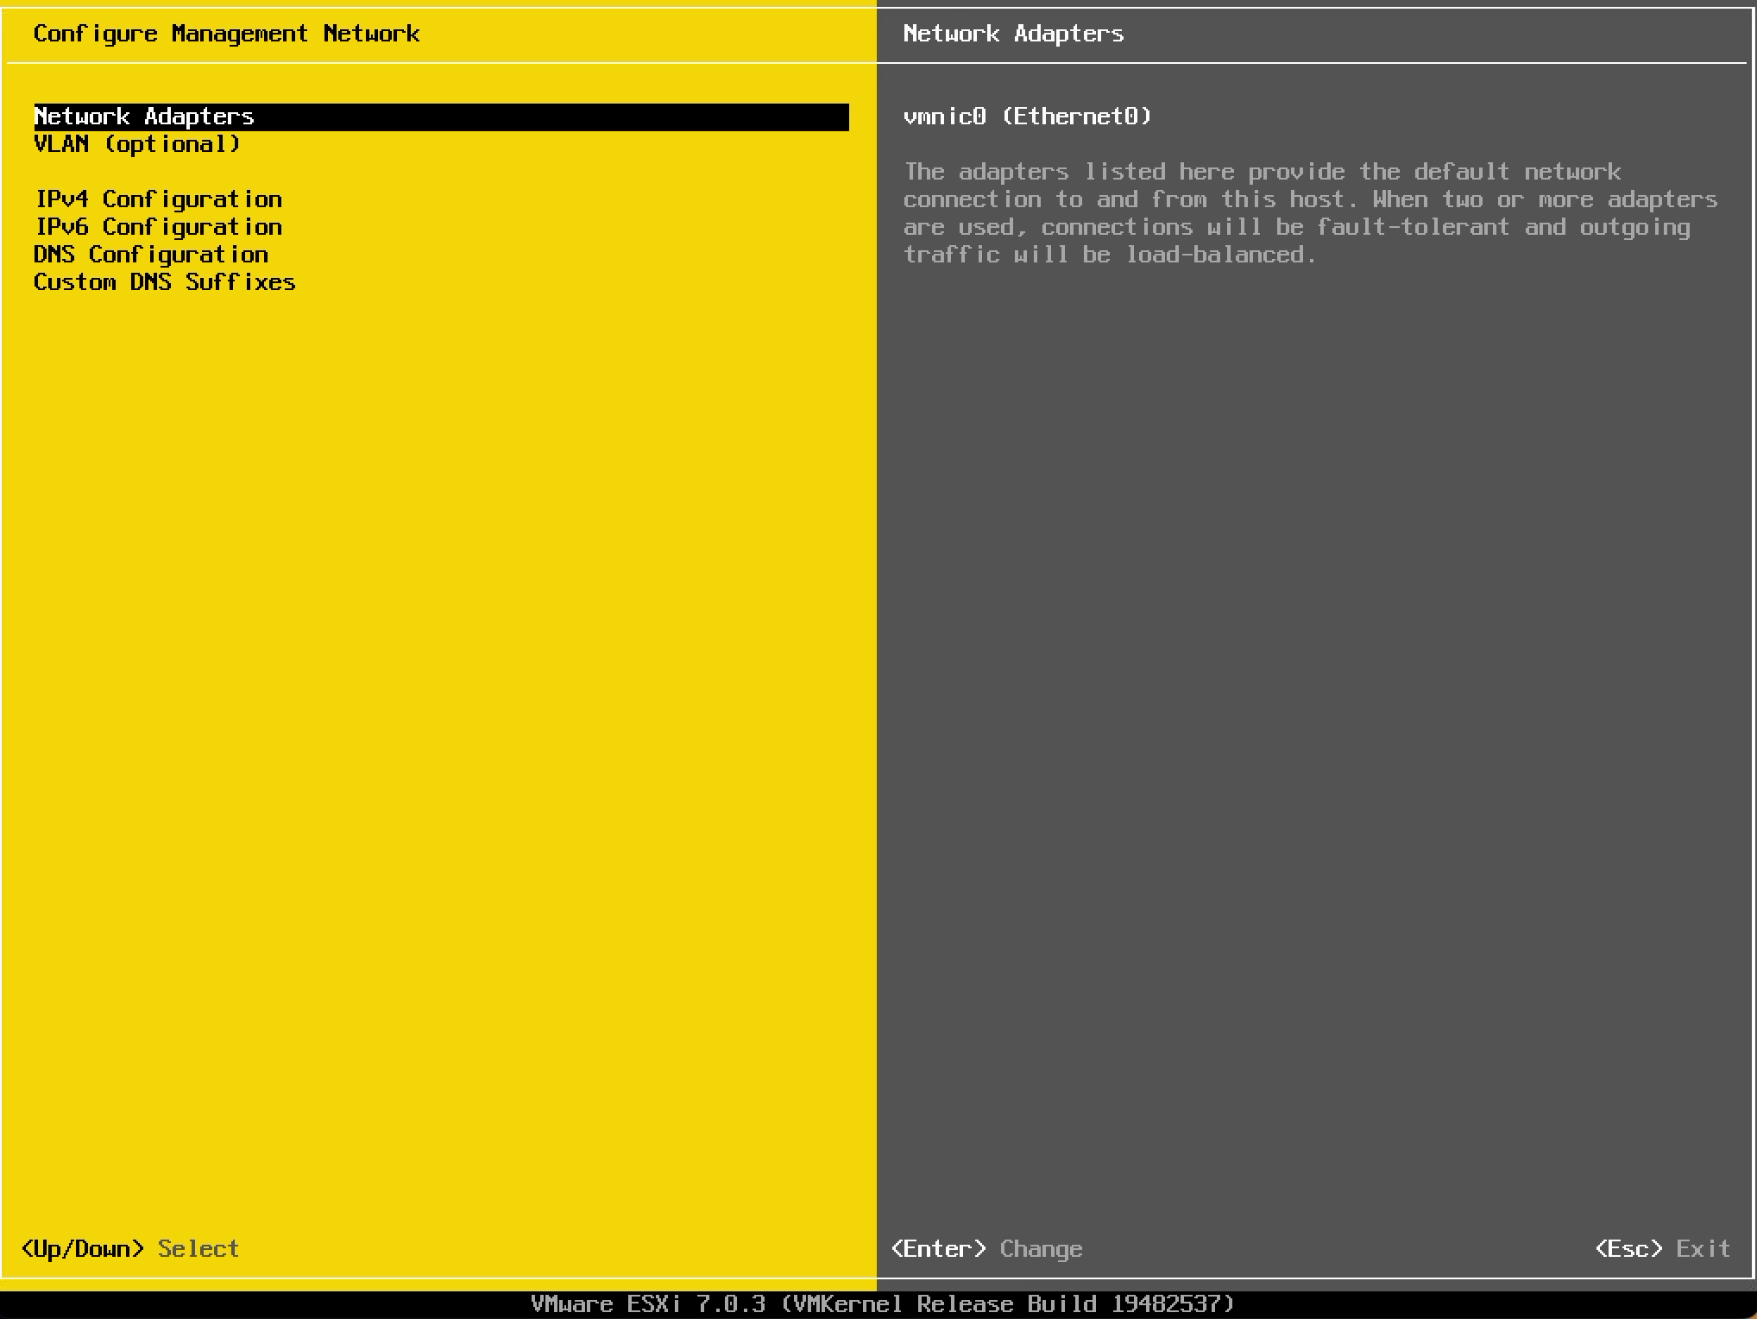The width and height of the screenshot is (1757, 1319).
Task: Click the Esc Exit hint
Action: (x=1662, y=1248)
